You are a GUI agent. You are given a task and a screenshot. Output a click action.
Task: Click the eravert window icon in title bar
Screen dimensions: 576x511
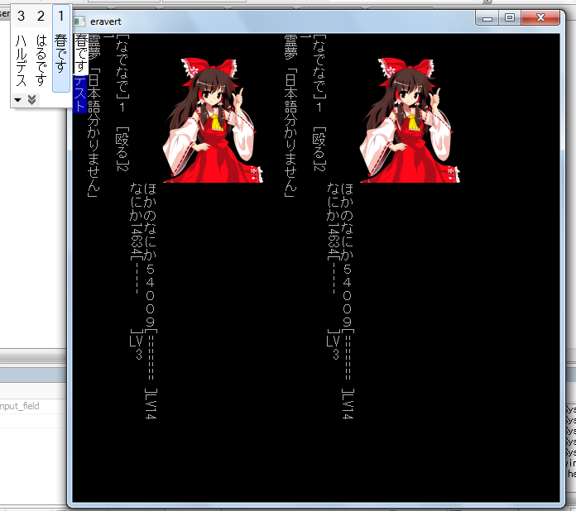pos(79,21)
